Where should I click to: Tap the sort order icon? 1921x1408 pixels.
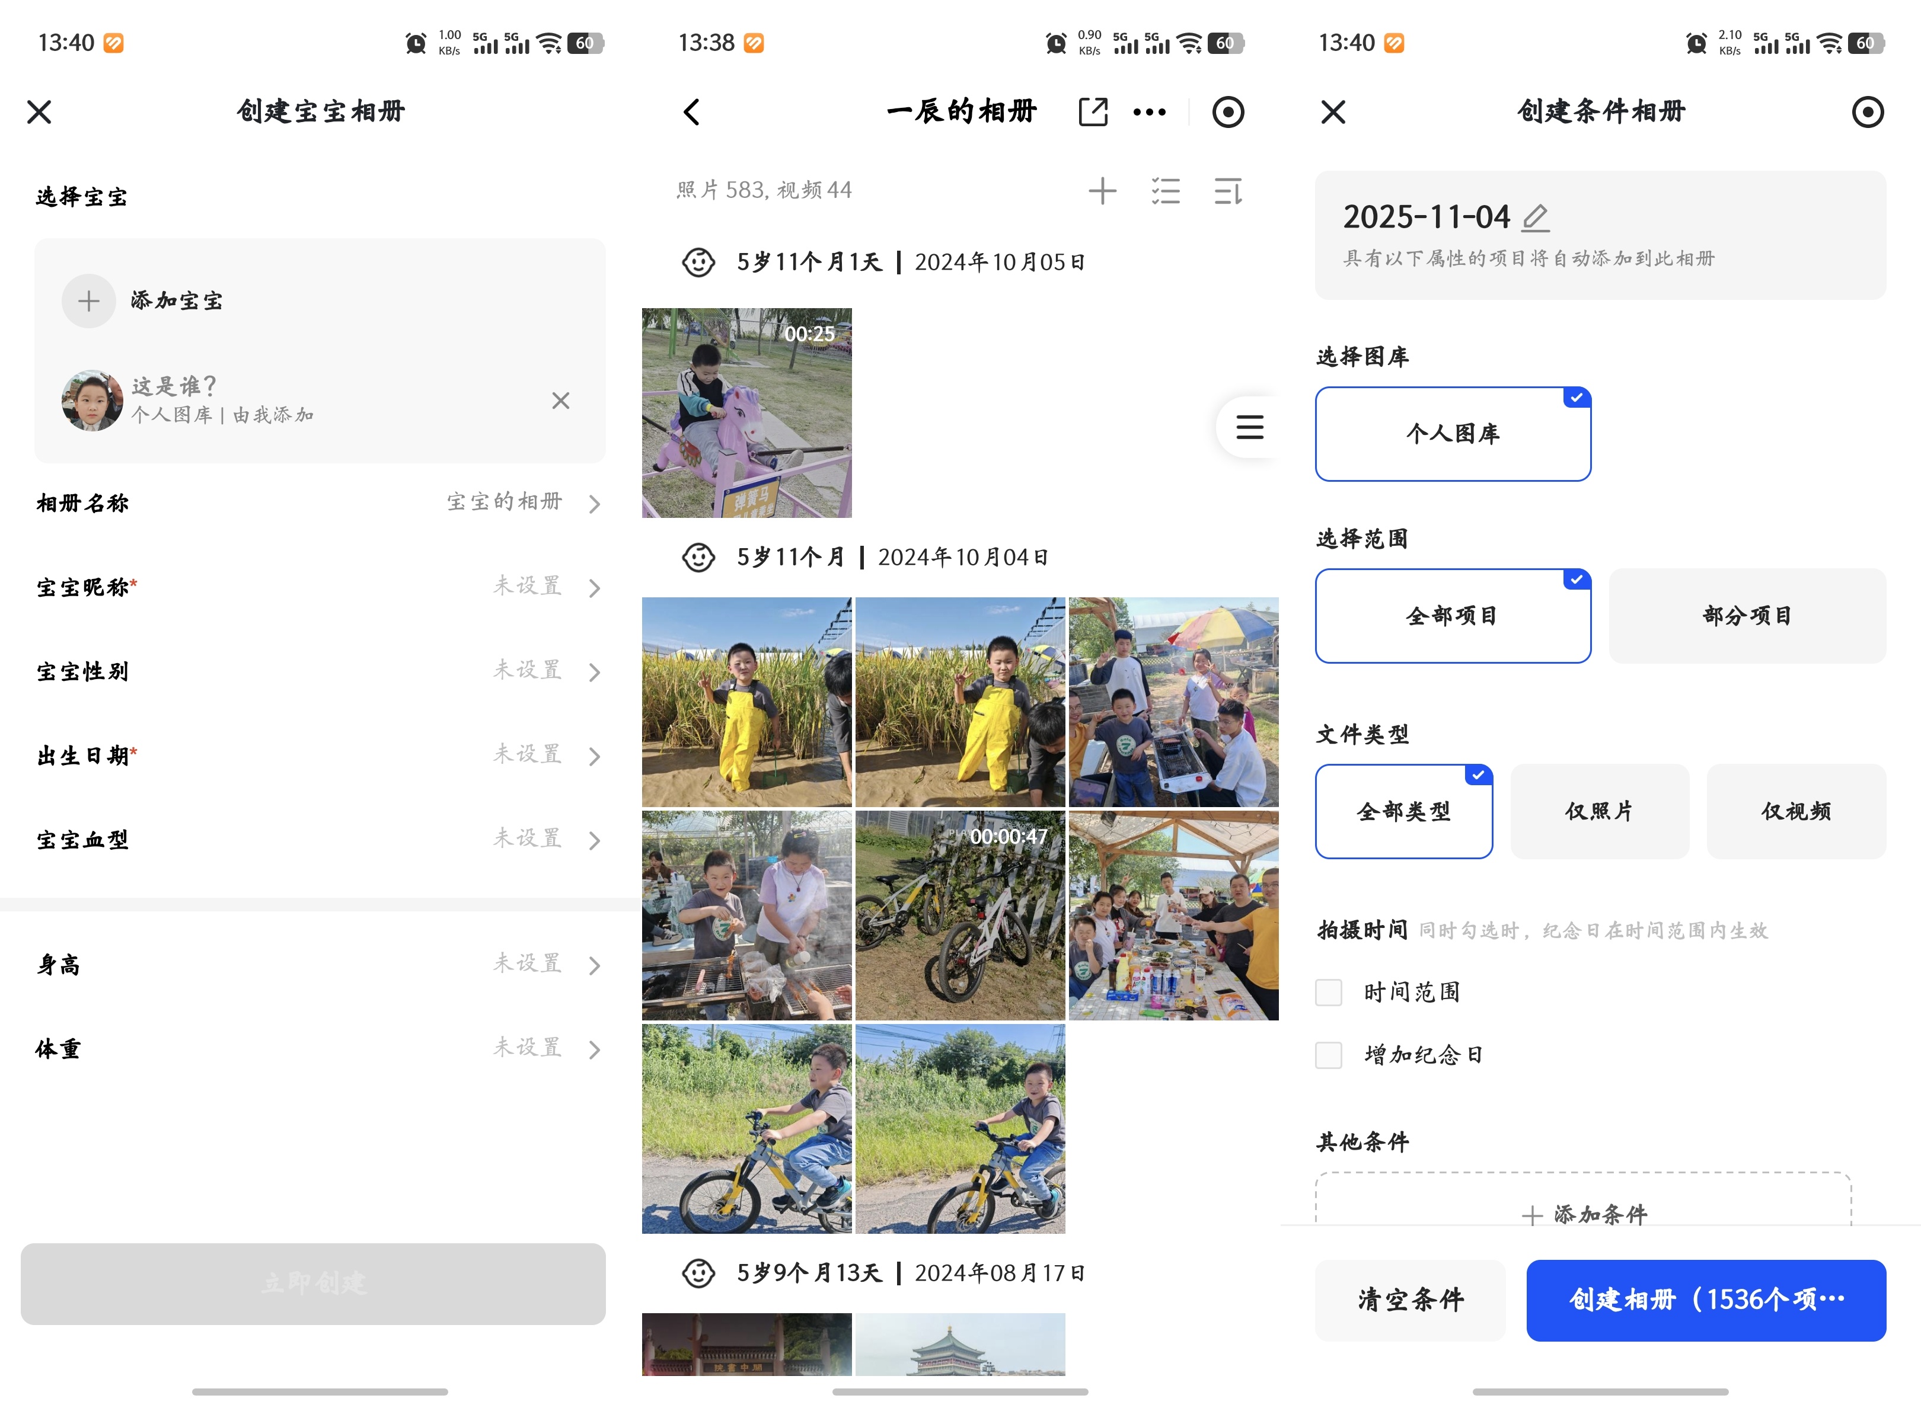point(1228,191)
